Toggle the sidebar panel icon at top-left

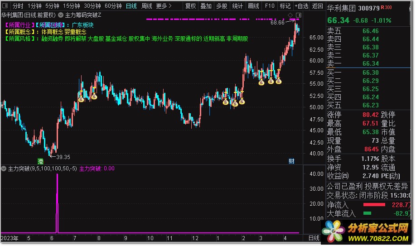pyautogui.click(x=5, y=5)
